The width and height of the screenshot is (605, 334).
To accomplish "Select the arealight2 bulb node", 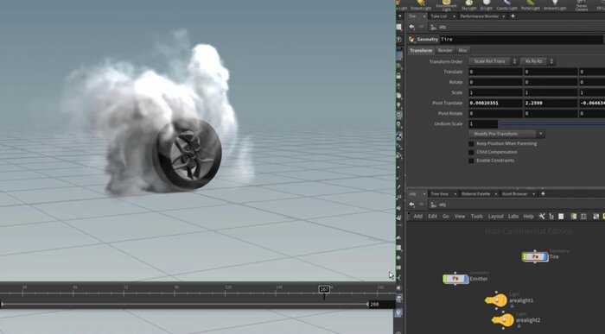I will (503, 320).
